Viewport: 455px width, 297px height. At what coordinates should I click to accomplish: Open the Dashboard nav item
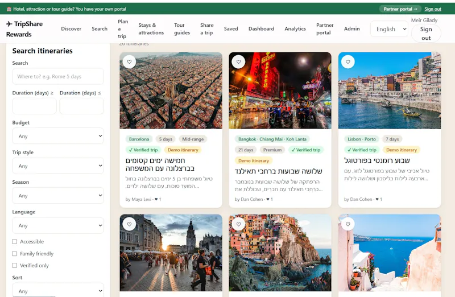(x=261, y=29)
